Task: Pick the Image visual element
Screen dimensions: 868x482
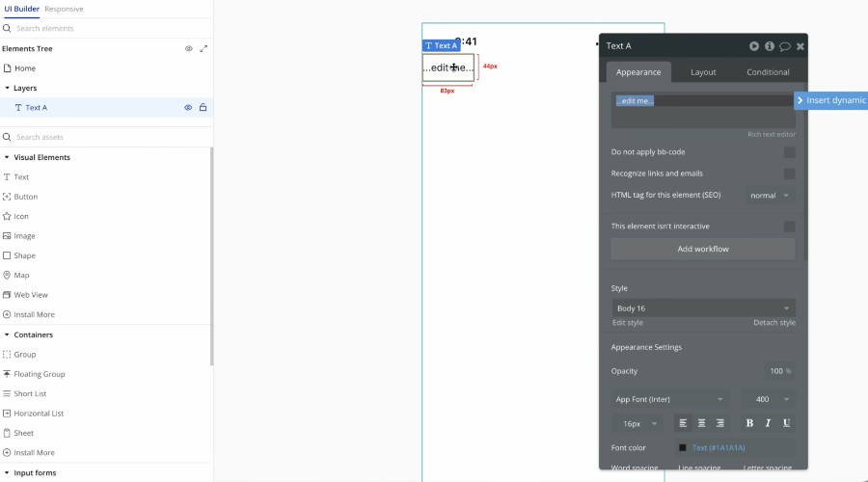Action: (x=19, y=236)
